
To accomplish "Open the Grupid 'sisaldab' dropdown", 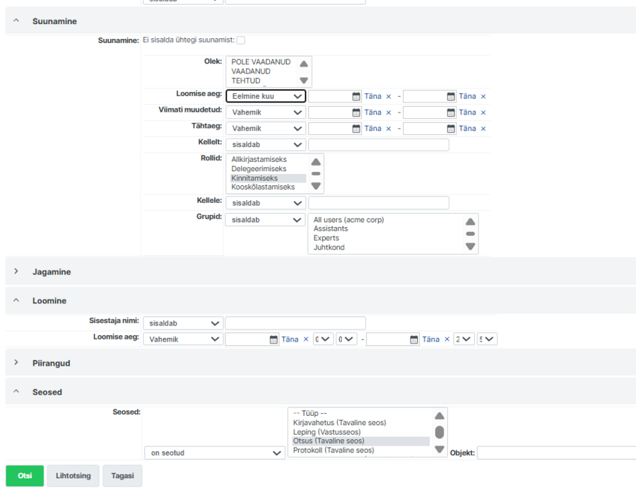I will click(265, 220).
